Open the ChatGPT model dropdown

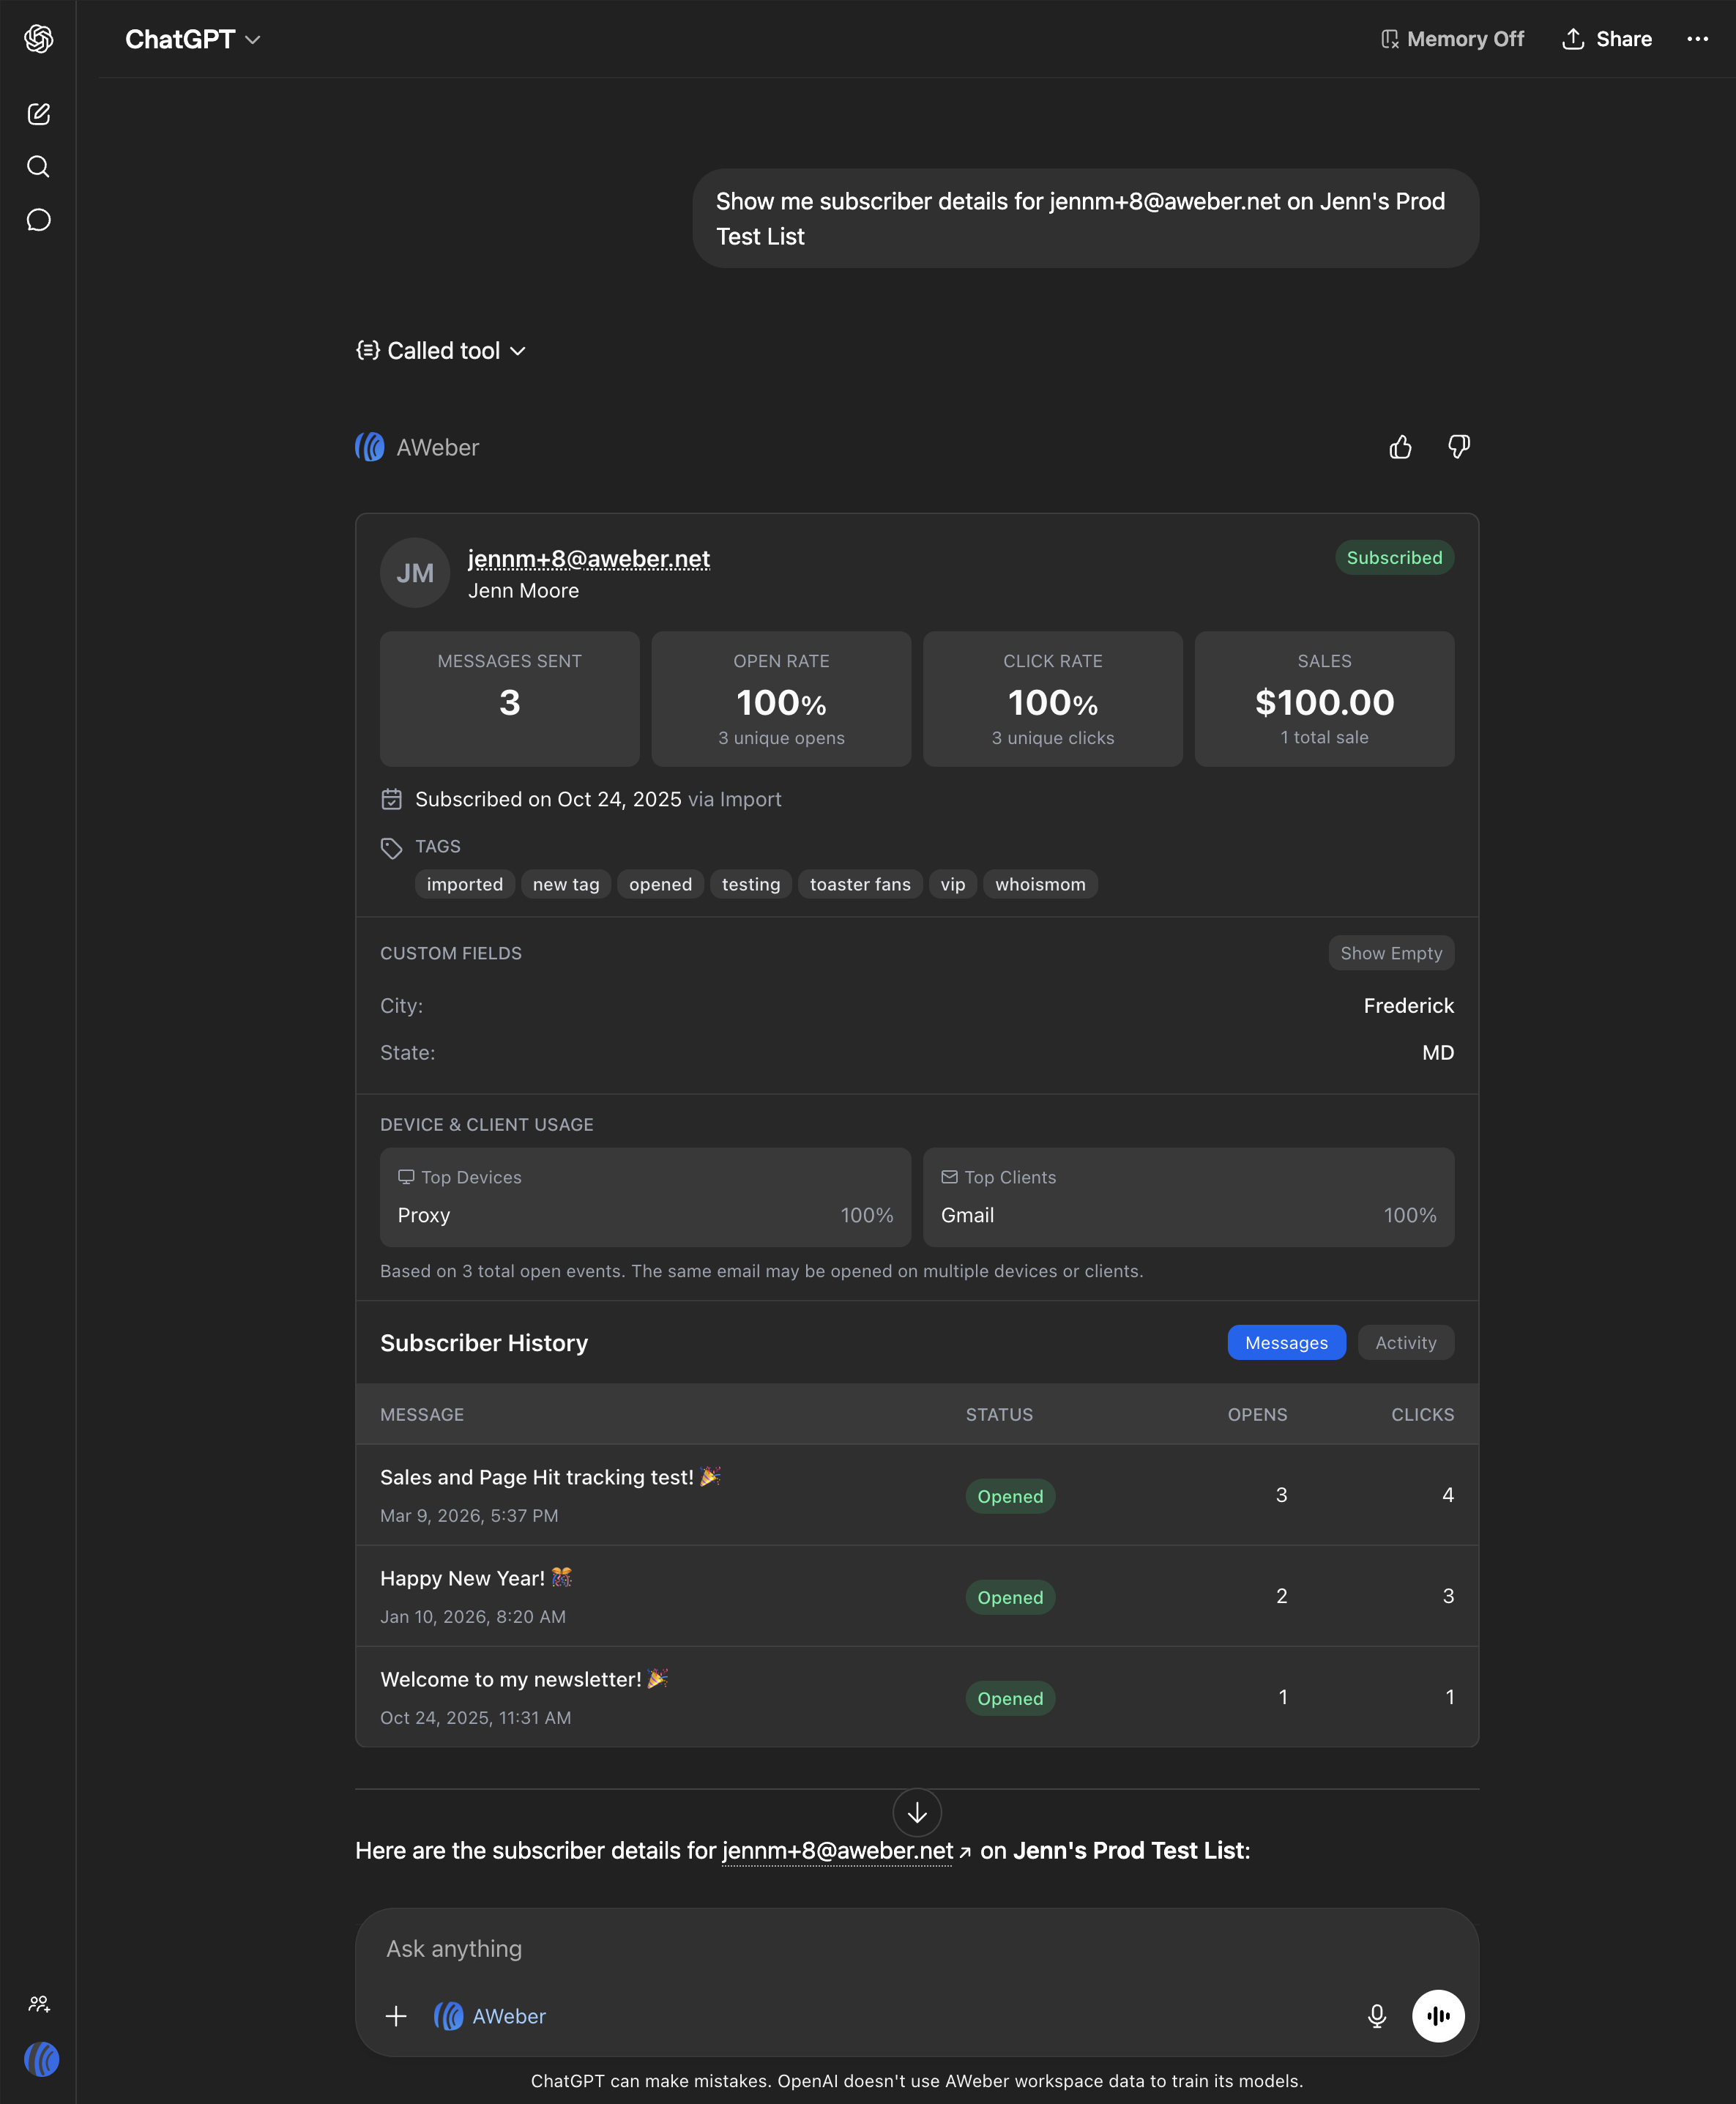tap(192, 39)
